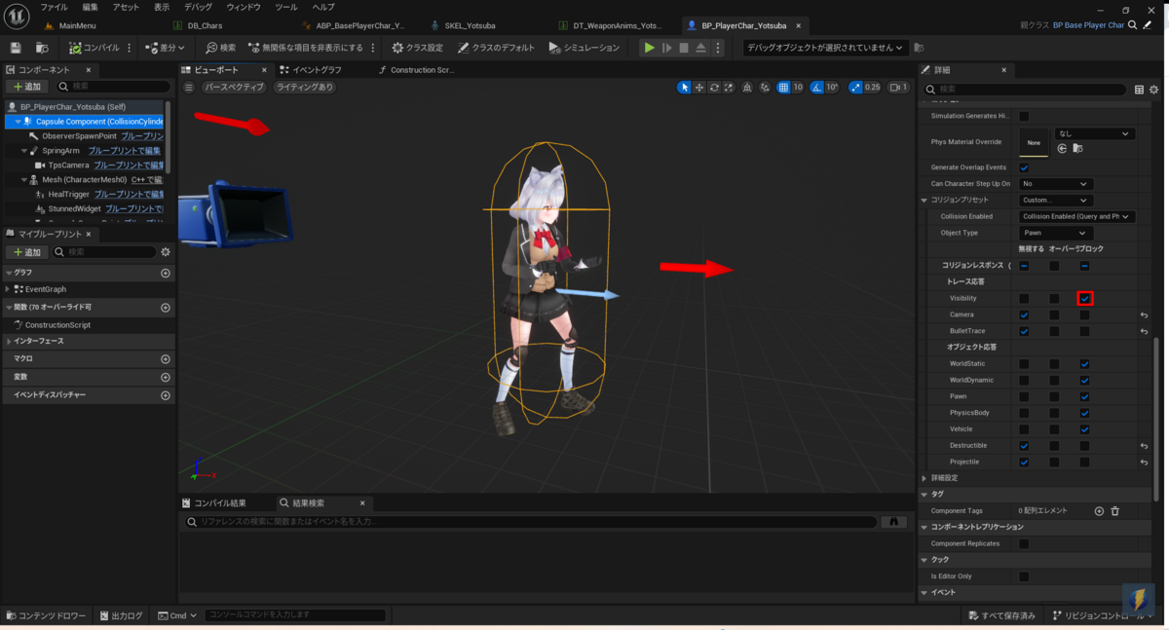Start シミュレーション simulation
The width and height of the screenshot is (1169, 630).
[584, 47]
